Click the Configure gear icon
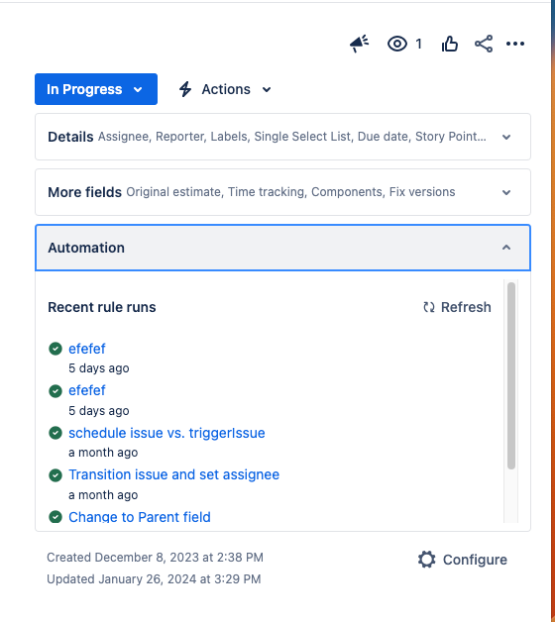This screenshot has width=555, height=622. 427,560
